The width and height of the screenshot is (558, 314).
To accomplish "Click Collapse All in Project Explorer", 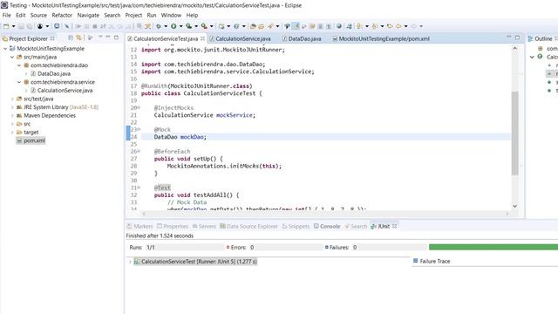I will point(71,38).
